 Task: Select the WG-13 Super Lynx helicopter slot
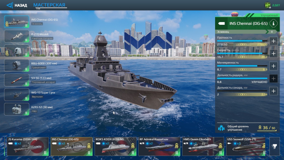pyautogui.click(x=16, y=95)
